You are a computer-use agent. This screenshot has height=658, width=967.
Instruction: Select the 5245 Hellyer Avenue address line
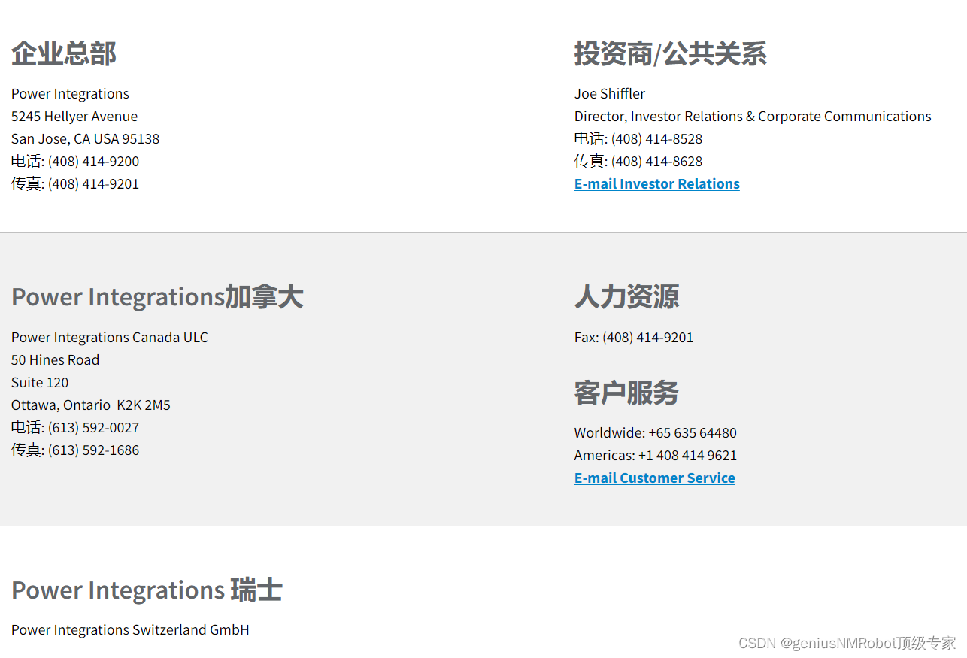point(74,117)
